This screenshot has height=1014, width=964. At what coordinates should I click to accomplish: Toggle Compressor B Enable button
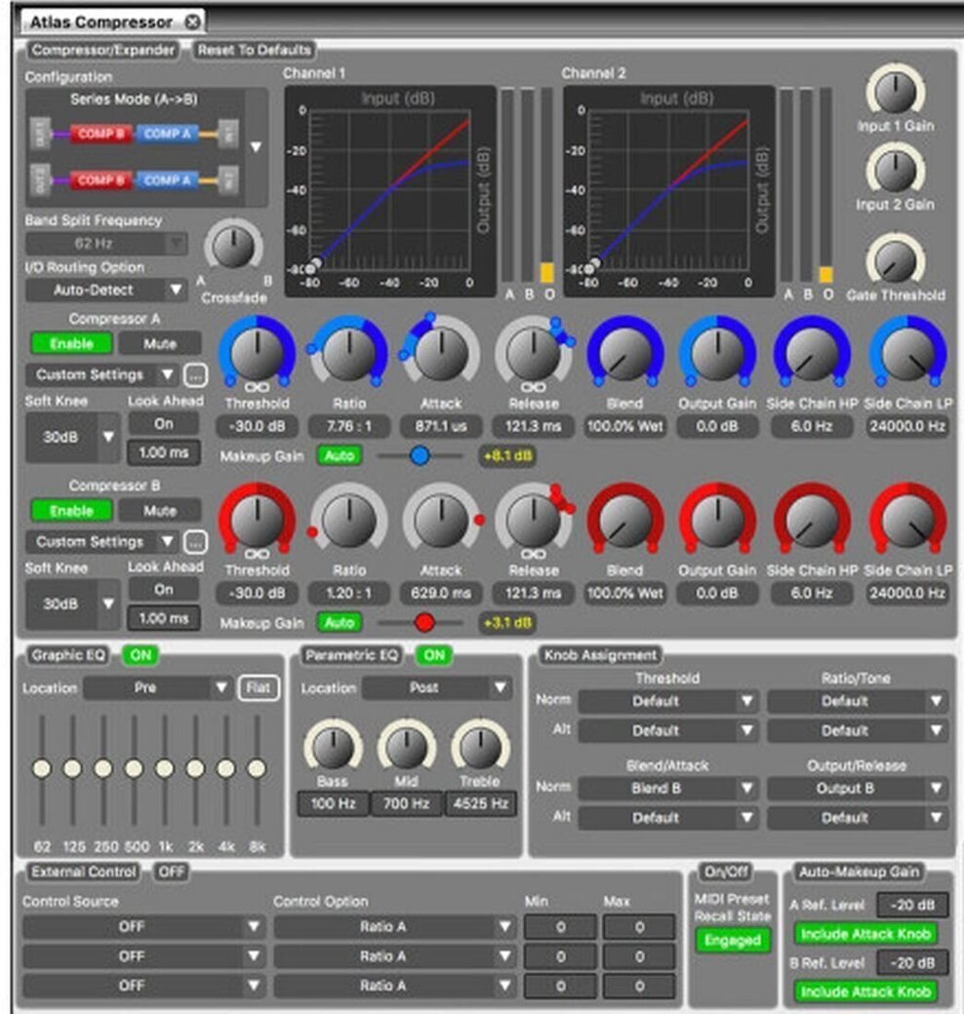pos(71,510)
